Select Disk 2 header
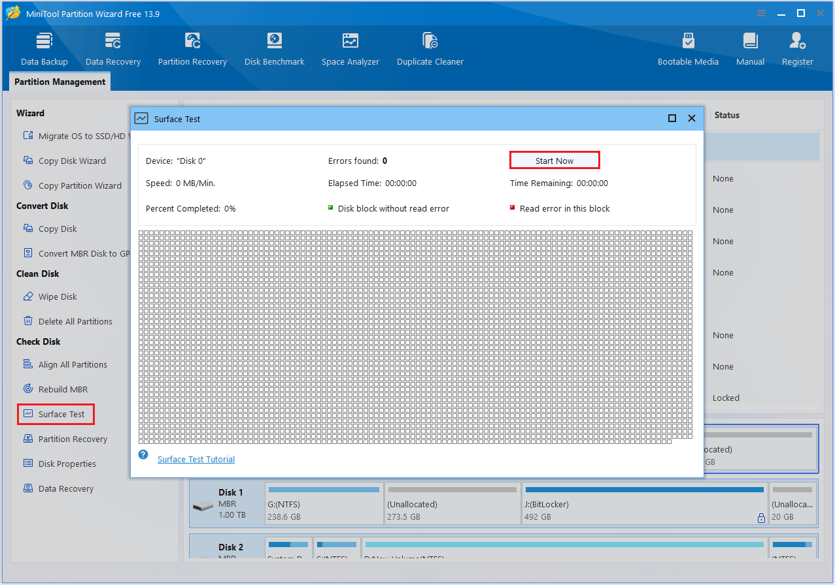Image resolution: width=835 pixels, height=585 pixels. (228, 547)
